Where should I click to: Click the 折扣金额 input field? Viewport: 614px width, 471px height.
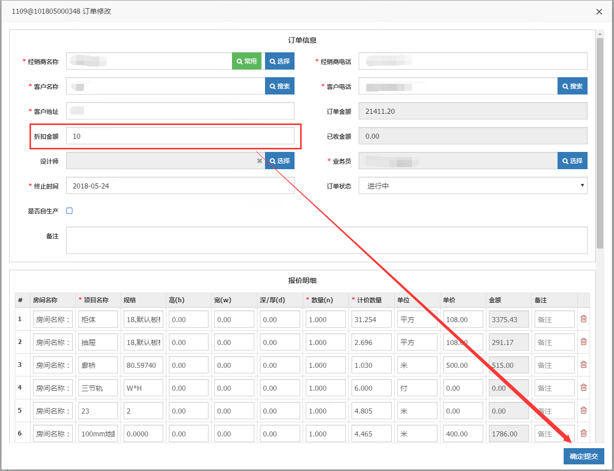click(180, 136)
